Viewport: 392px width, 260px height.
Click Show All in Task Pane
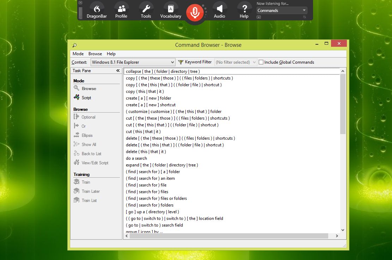pos(85,145)
